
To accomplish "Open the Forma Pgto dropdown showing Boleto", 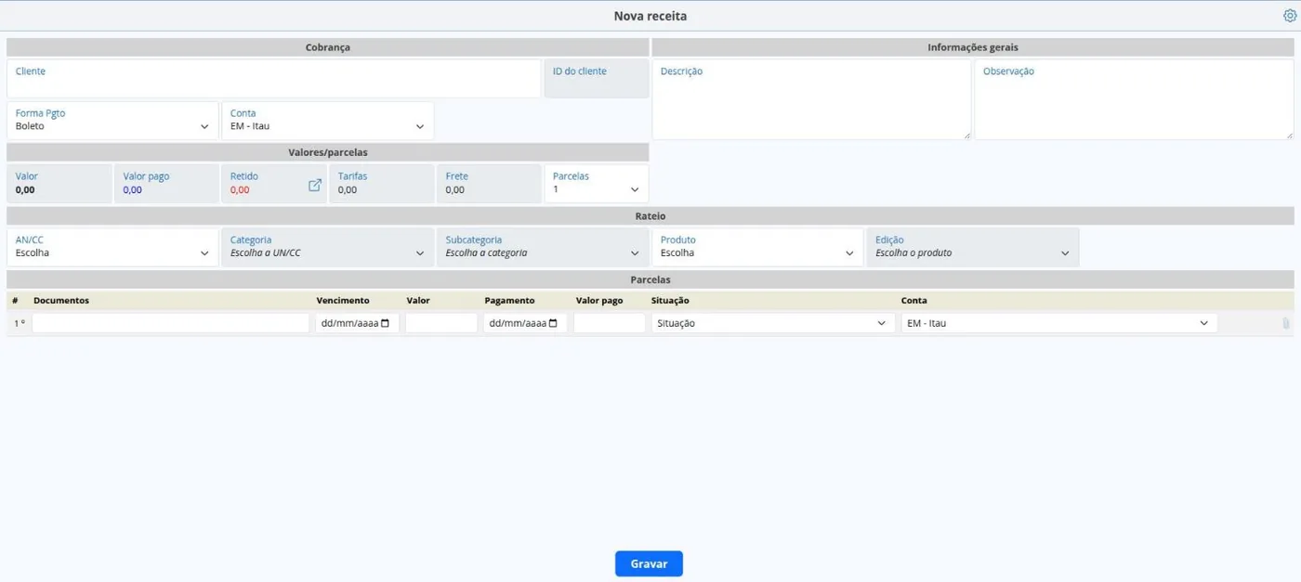I will (x=112, y=121).
